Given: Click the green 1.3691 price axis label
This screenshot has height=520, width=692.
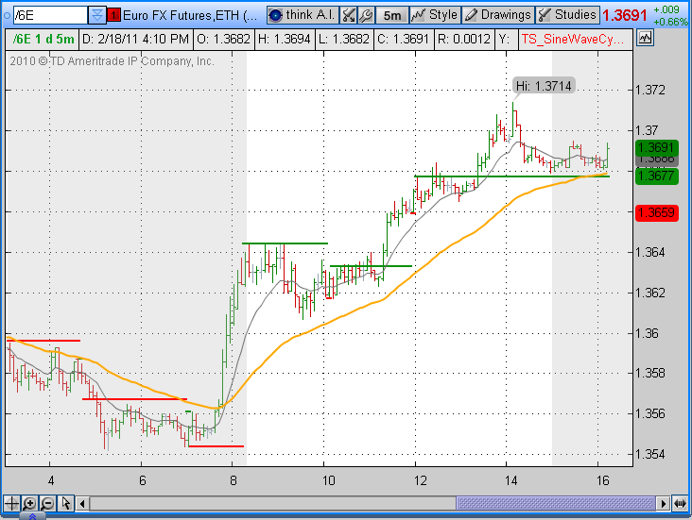Looking at the screenshot, I should (657, 147).
